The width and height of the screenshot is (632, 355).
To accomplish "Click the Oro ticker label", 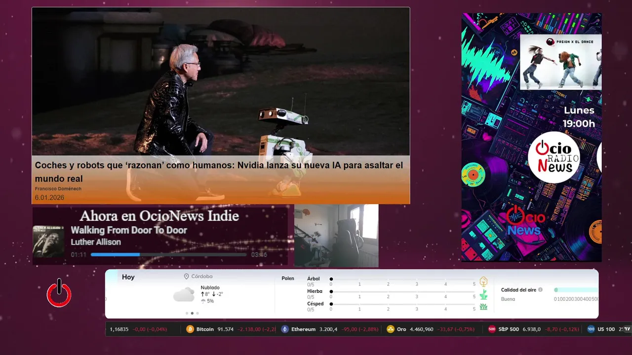I will 401,329.
